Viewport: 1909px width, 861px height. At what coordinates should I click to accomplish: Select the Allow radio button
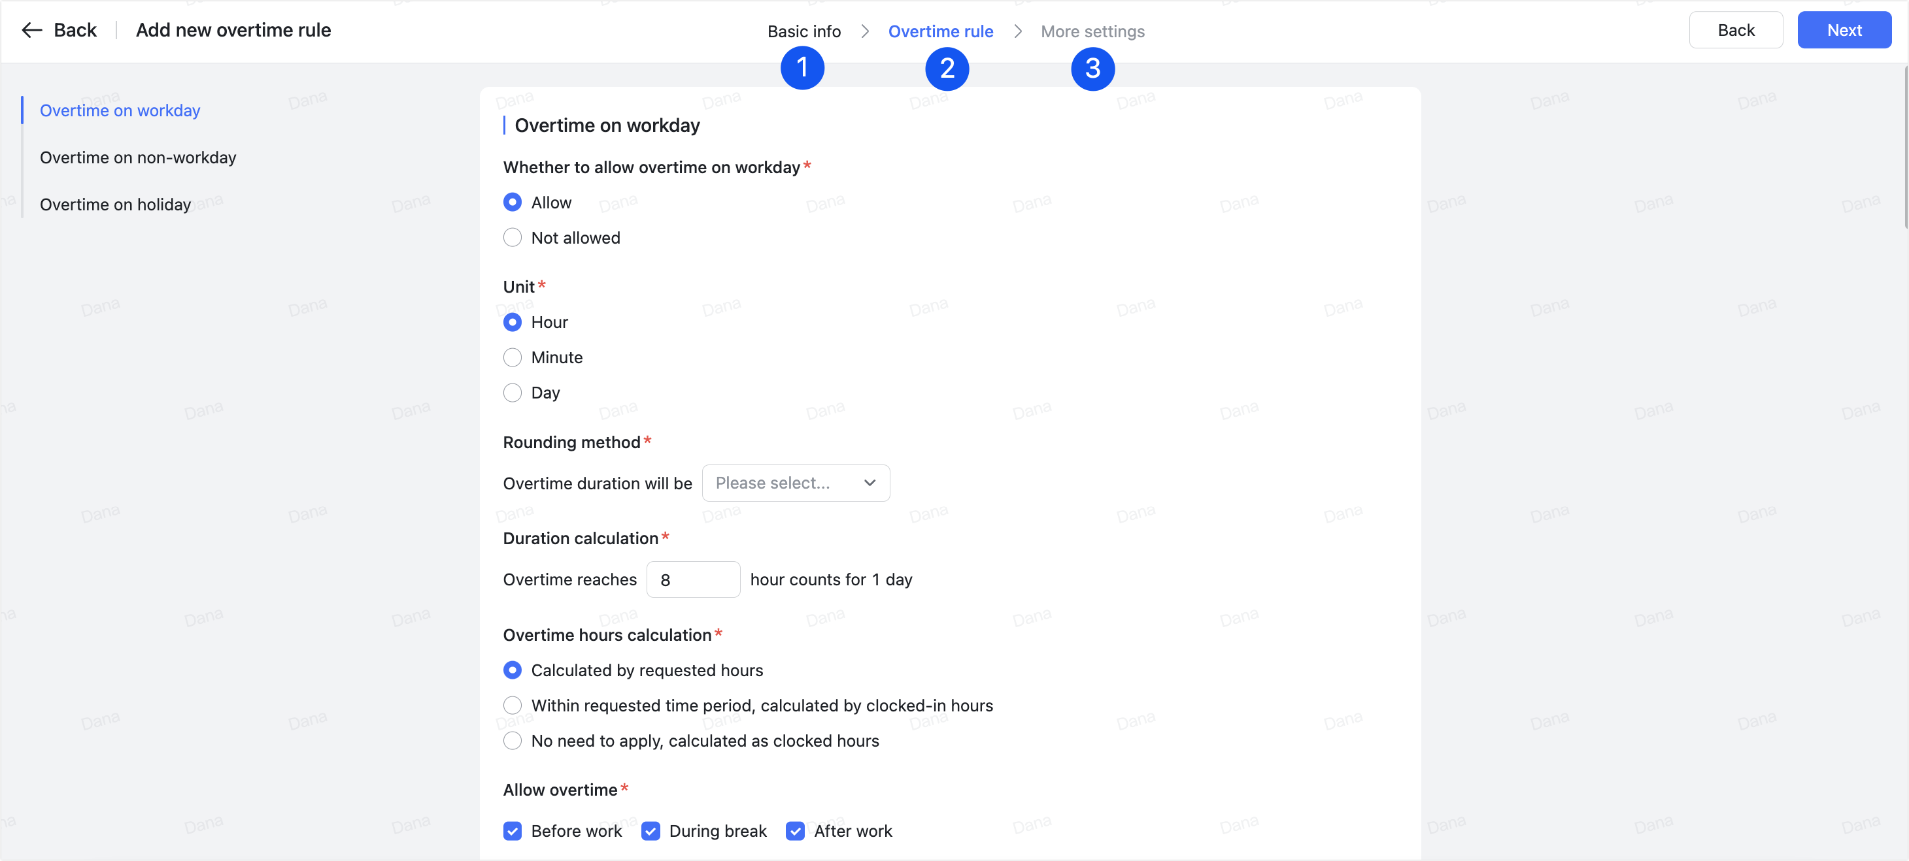click(513, 201)
